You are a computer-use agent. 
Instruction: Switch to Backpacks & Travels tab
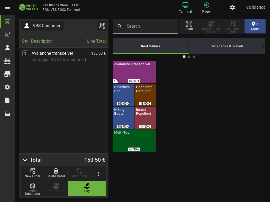click(x=227, y=46)
